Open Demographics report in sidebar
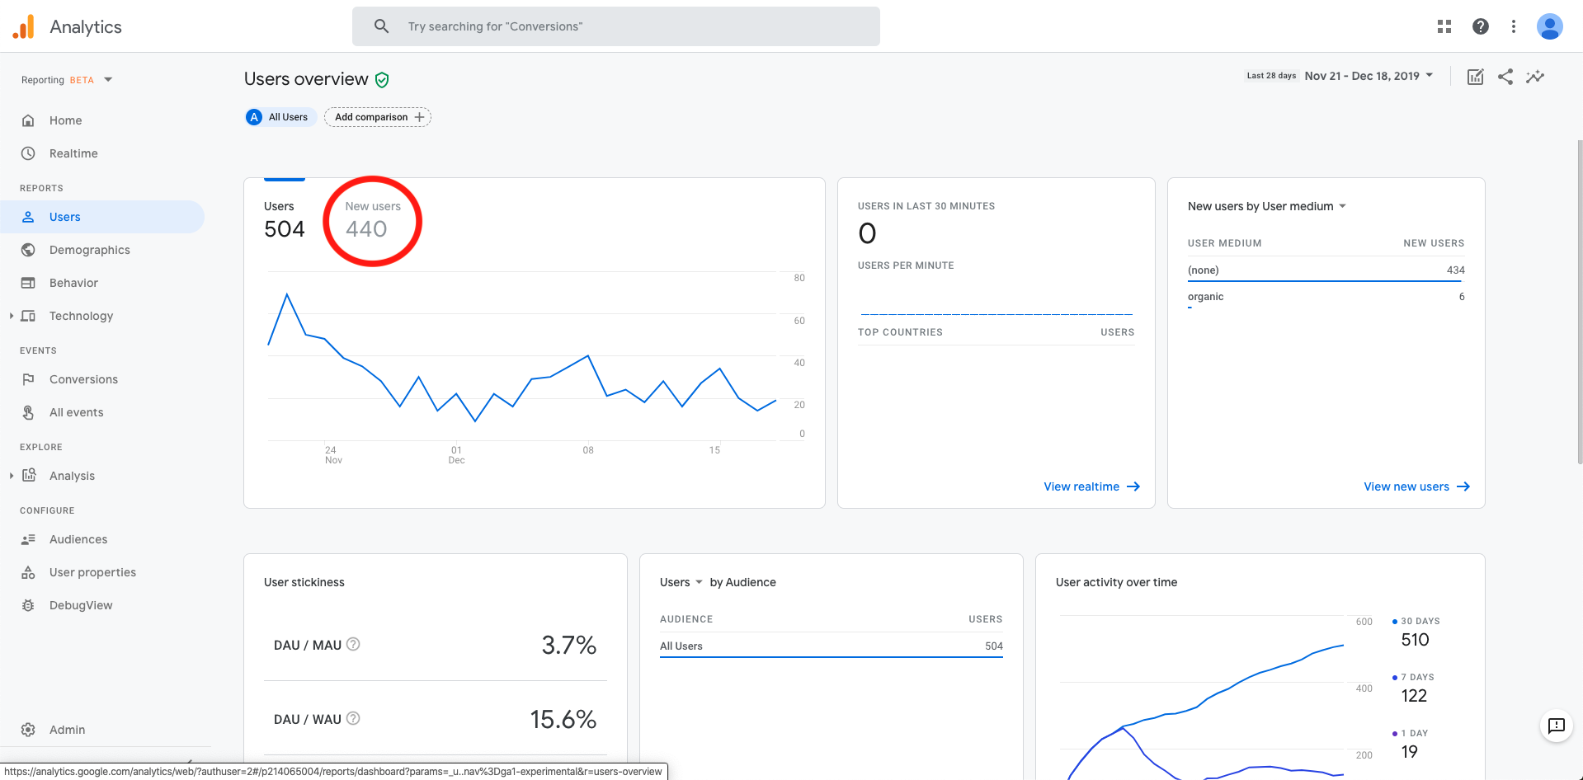The height and width of the screenshot is (780, 1583). click(x=89, y=250)
